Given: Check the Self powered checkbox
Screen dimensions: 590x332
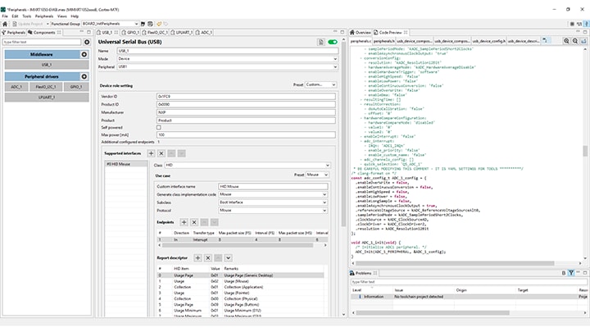Looking at the screenshot, I should (x=159, y=127).
